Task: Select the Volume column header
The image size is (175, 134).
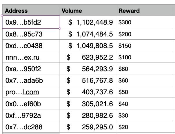Action: [87, 10]
